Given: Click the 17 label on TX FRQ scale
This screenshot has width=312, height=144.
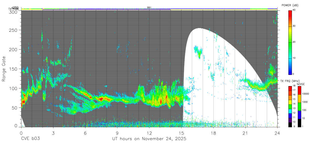Looking at the screenshot, I should (x=294, y=90).
